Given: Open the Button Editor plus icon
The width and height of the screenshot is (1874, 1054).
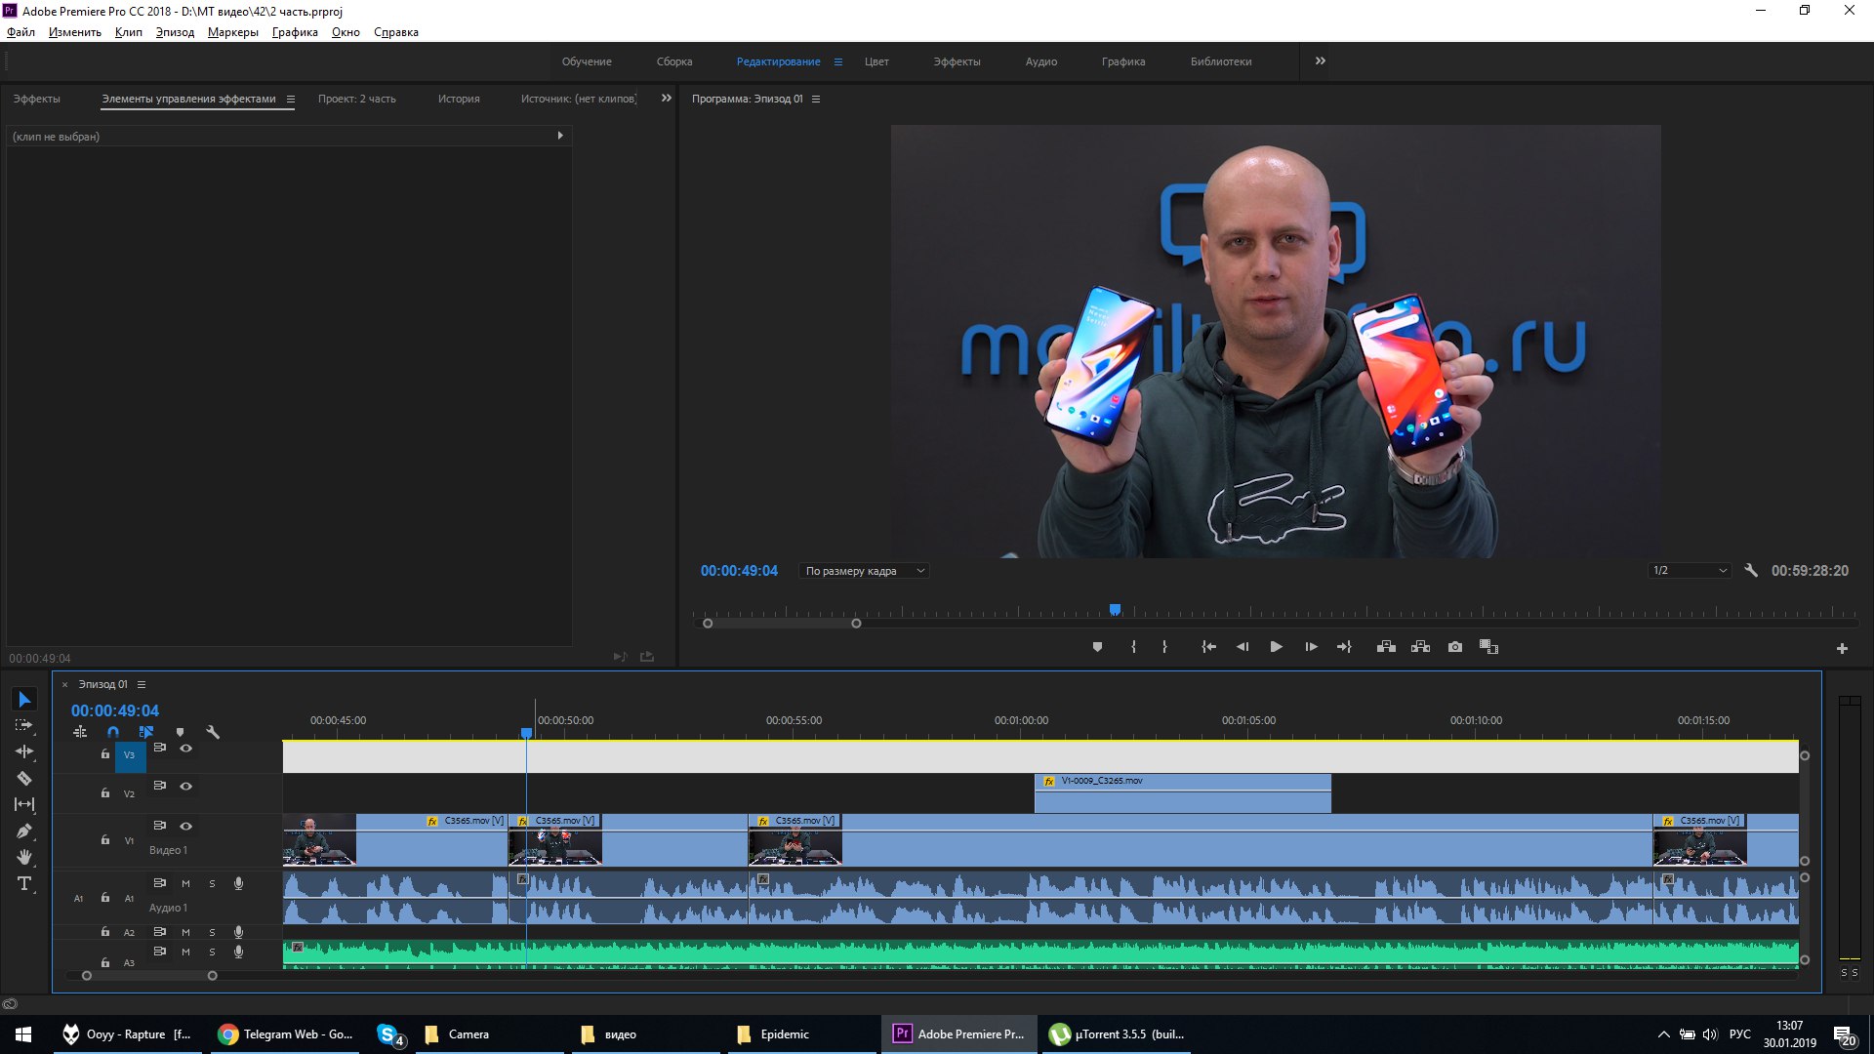Looking at the screenshot, I should coord(1842,648).
